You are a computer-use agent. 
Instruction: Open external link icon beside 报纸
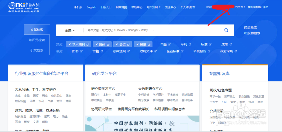tap(149, 44)
